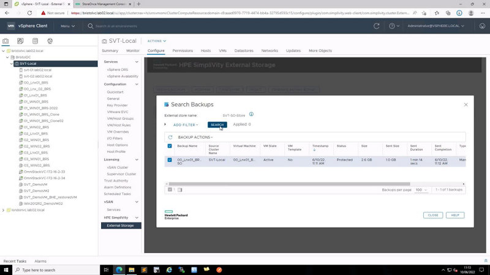Open the VMs and Templates inventory view
Image resolution: width=490 pixels, height=275 pixels.
[20, 41]
